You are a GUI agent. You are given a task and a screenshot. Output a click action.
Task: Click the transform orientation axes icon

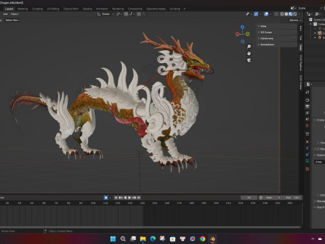(99, 14)
